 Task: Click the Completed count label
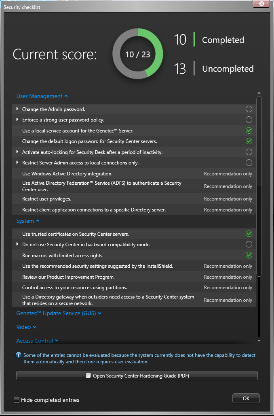(x=223, y=40)
